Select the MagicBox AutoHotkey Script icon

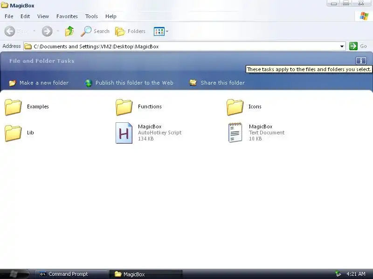(x=124, y=133)
